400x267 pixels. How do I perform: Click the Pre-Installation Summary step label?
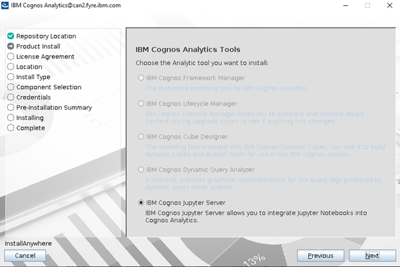[x=54, y=108]
